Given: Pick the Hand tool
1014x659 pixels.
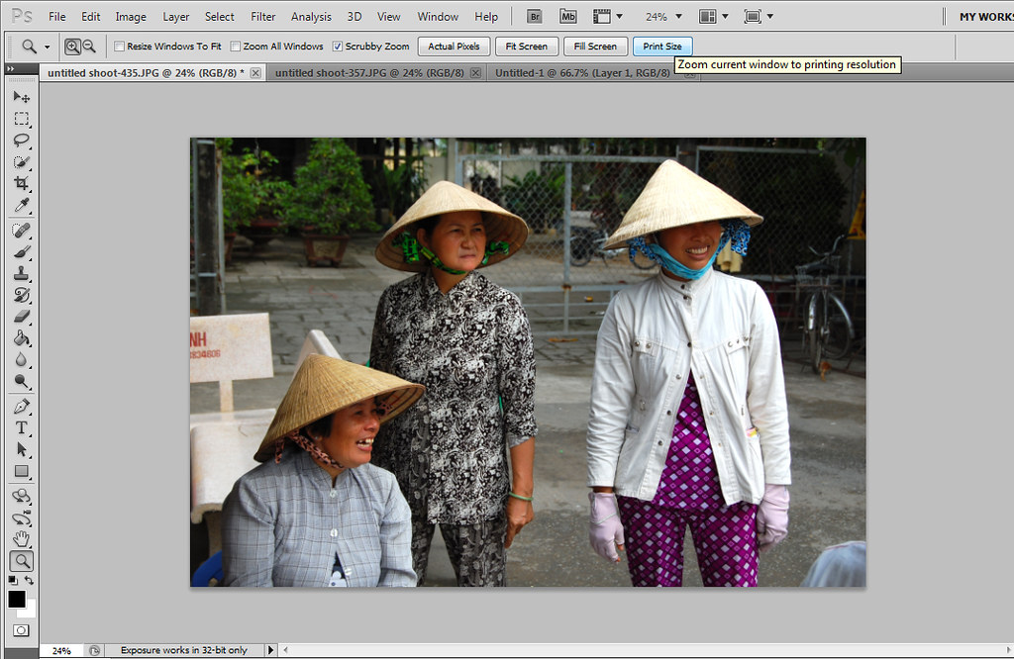Looking at the screenshot, I should click(x=21, y=539).
